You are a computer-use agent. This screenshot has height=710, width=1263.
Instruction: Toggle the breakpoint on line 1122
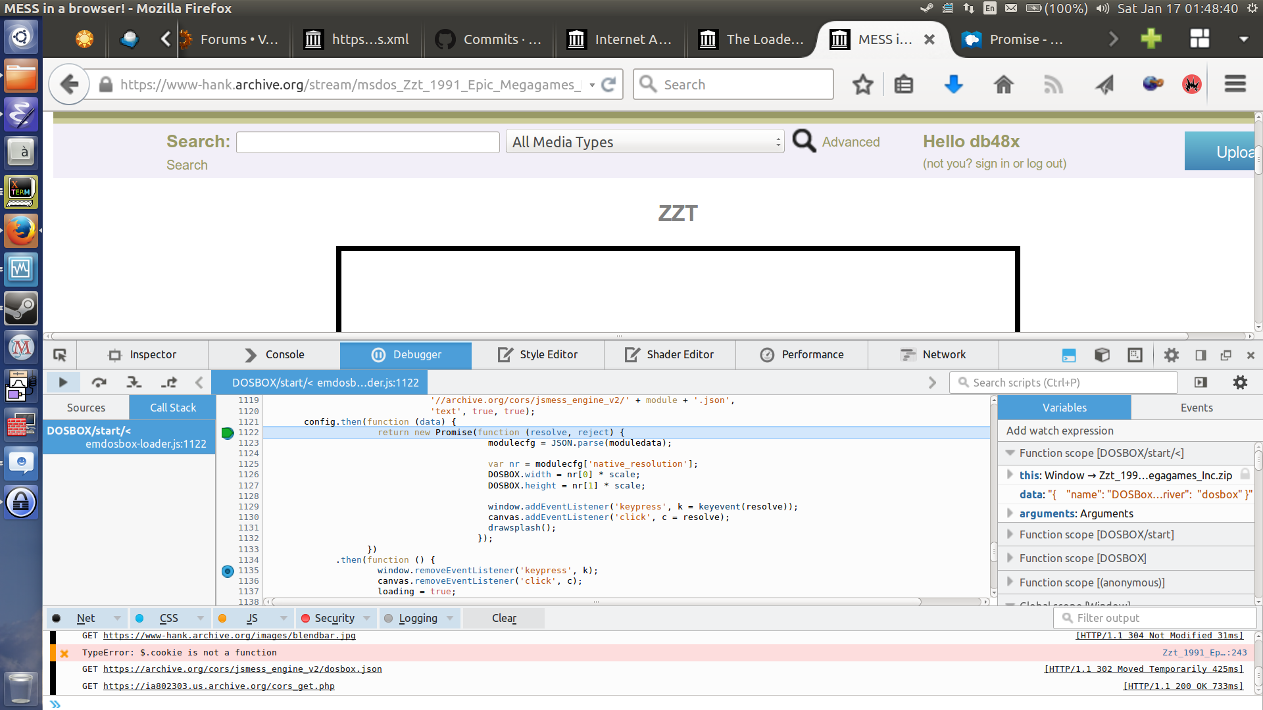tap(228, 433)
